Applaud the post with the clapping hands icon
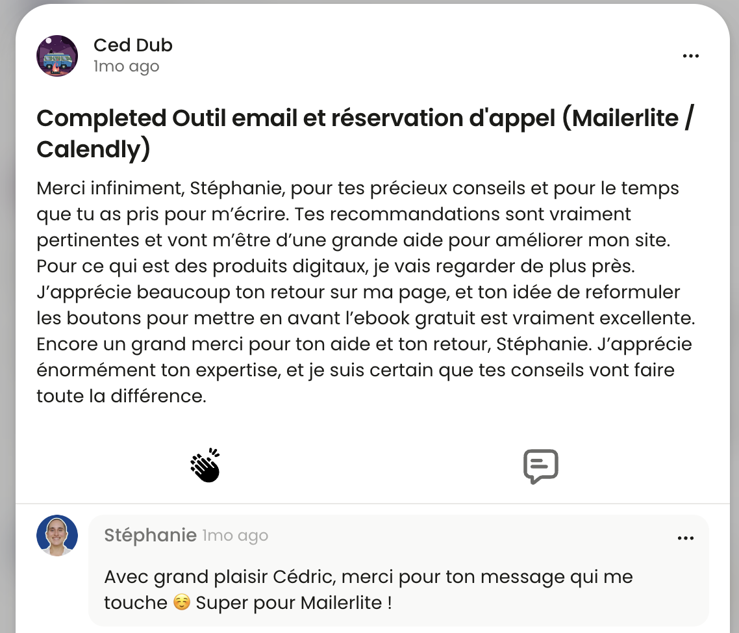This screenshot has width=739, height=633. (205, 465)
